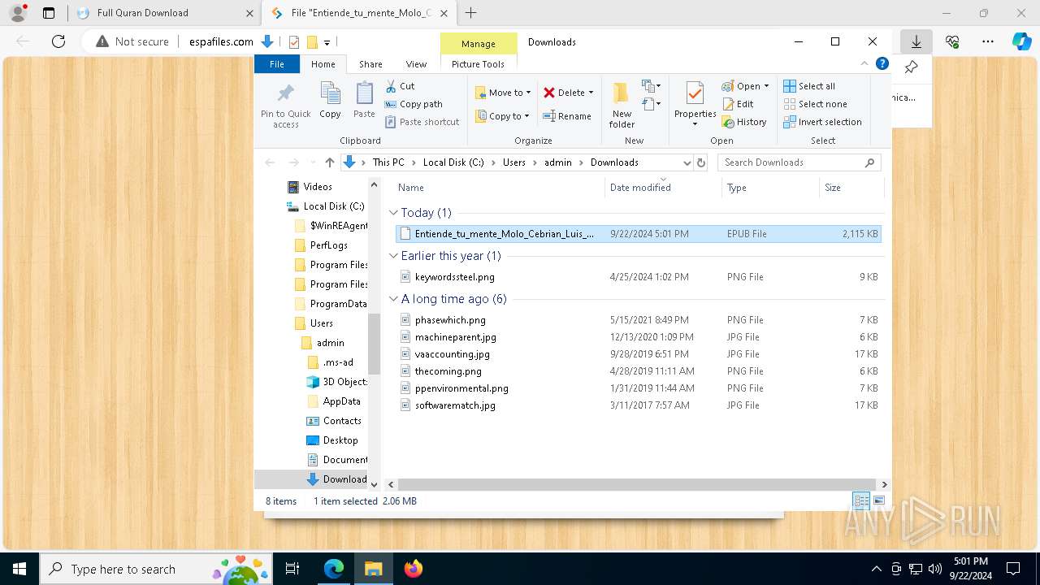This screenshot has width=1040, height=585.
Task: Select PerfLogs folder in tree
Action: tap(328, 245)
